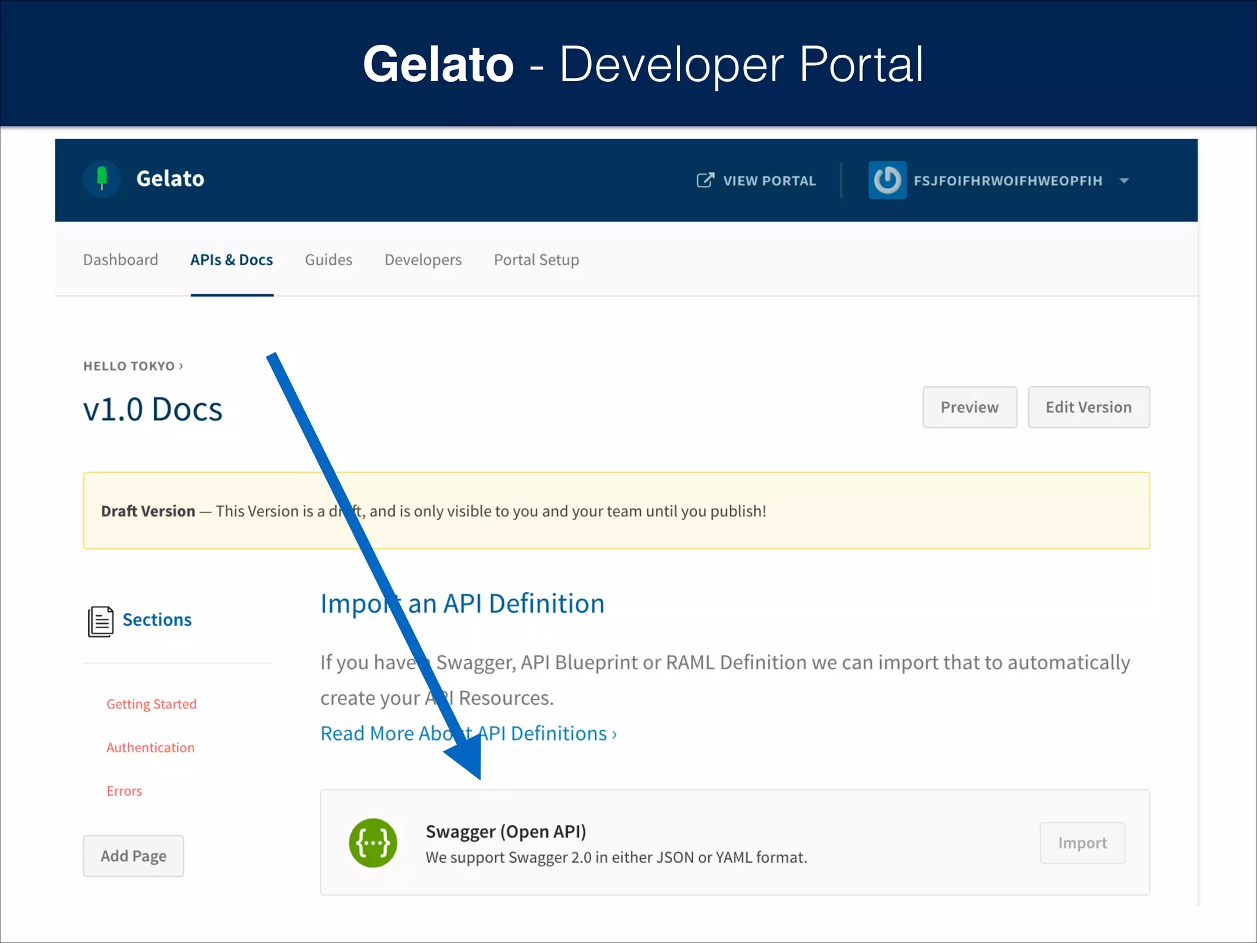The image size is (1257, 943).
Task: Click the View Portal external link icon
Action: (705, 180)
